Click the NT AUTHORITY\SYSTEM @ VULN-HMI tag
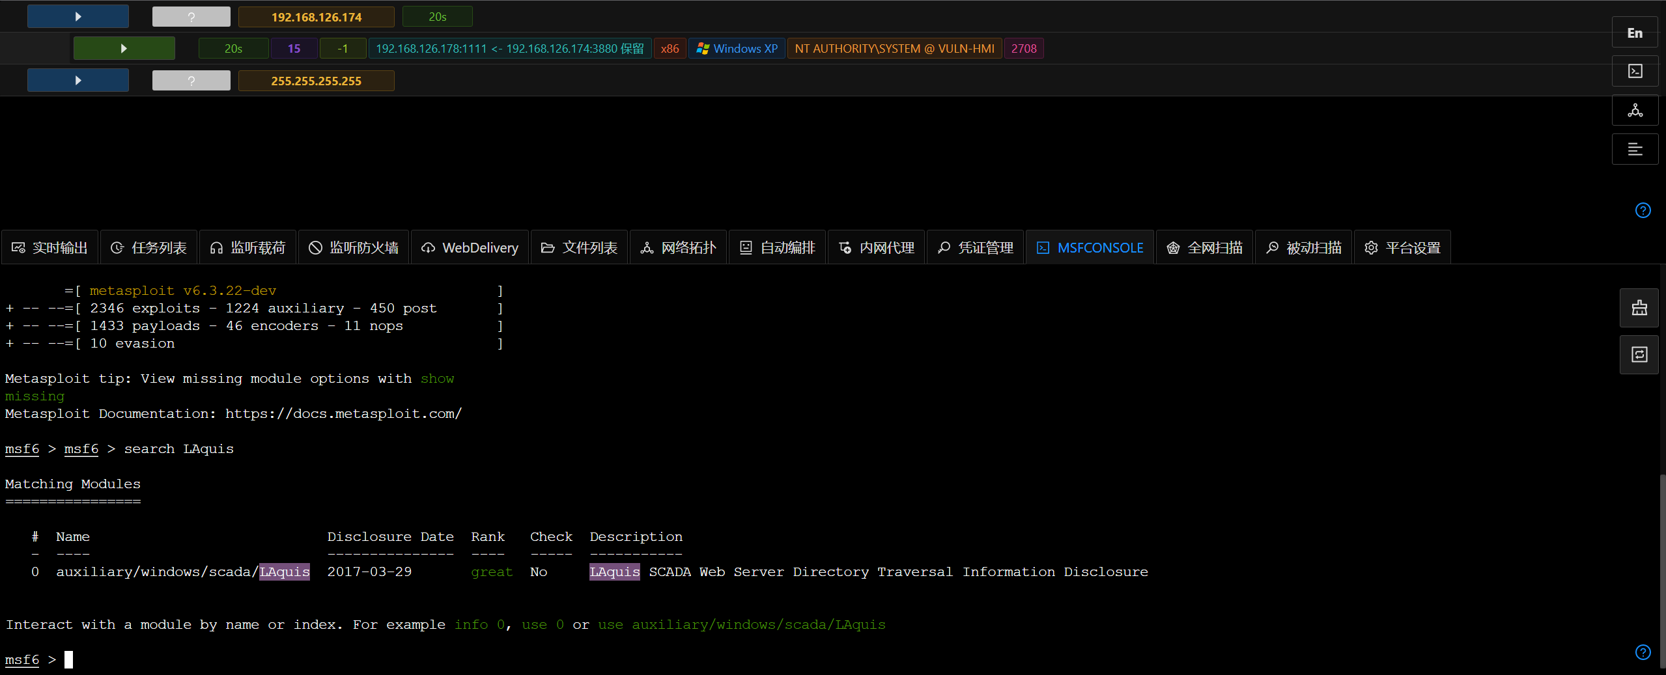Image resolution: width=1666 pixels, height=675 pixels. [x=894, y=49]
